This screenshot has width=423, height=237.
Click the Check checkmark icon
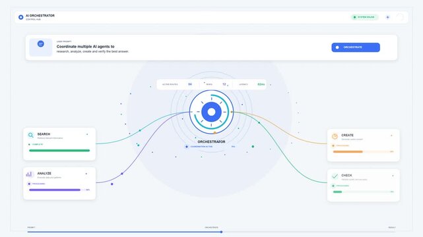pyautogui.click(x=335, y=176)
